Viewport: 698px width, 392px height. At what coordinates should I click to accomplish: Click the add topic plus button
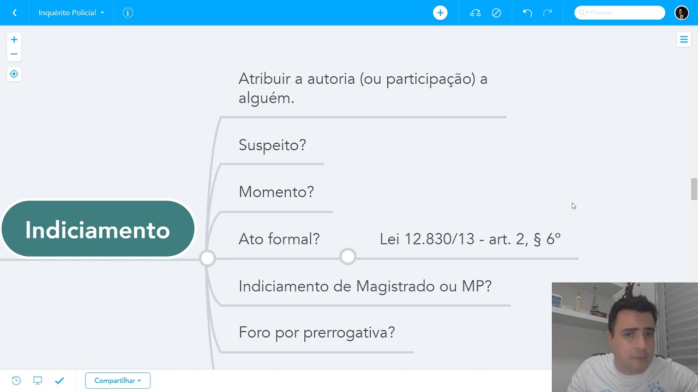coord(440,13)
